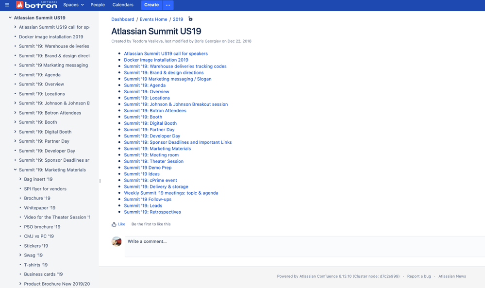Click the thumbs-up Like icon

coord(114,224)
